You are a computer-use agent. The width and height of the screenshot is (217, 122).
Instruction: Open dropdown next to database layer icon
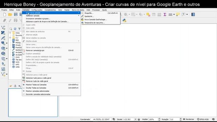[7, 43]
